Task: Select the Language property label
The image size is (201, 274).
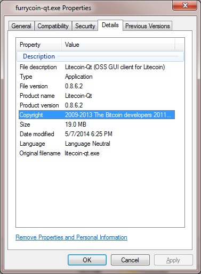Action: 33,144
